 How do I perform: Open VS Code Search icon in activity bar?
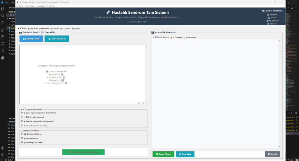[3, 16]
